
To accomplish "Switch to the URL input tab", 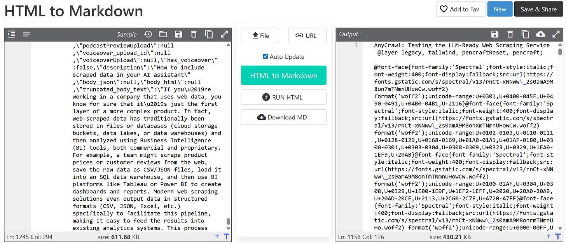I will pos(307,35).
